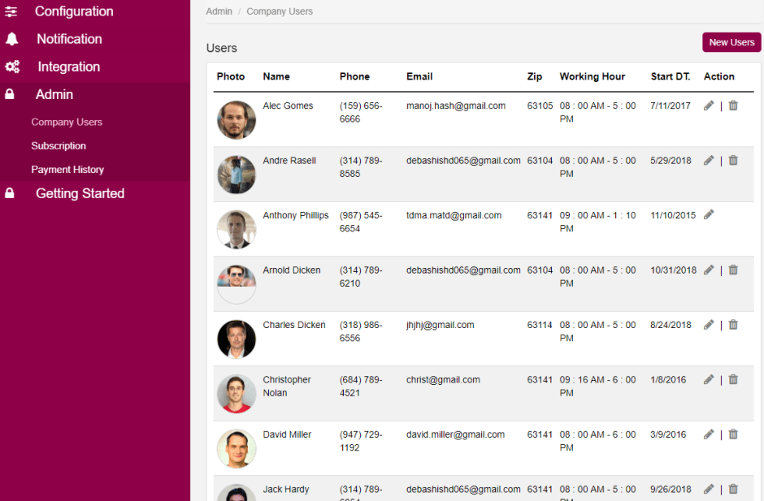Edit Andre Rasell with pencil icon

(709, 161)
